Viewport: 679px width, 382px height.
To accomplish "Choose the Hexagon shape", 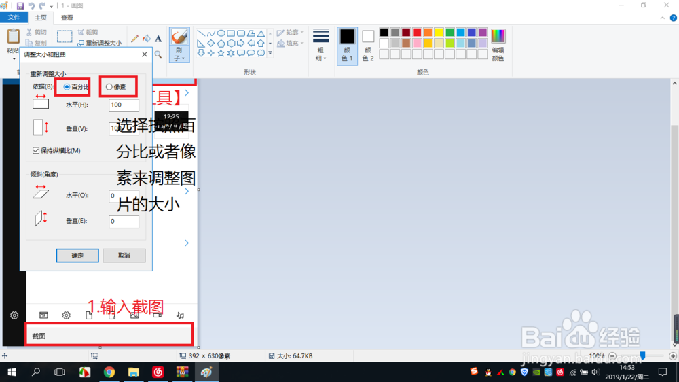I will point(231,44).
